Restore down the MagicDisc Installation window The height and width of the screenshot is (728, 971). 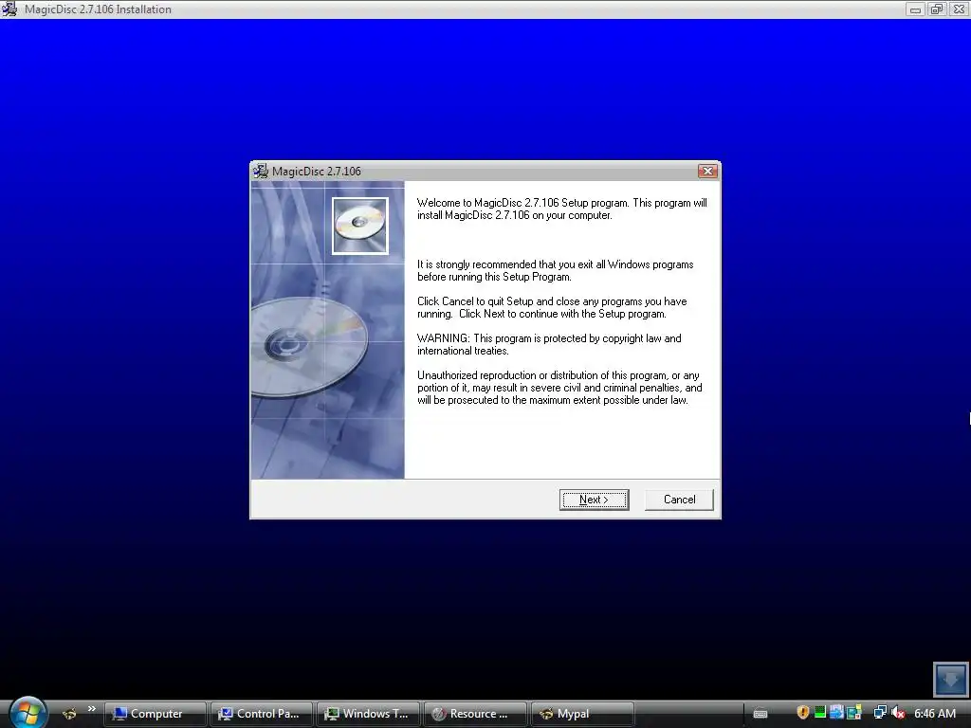[937, 9]
